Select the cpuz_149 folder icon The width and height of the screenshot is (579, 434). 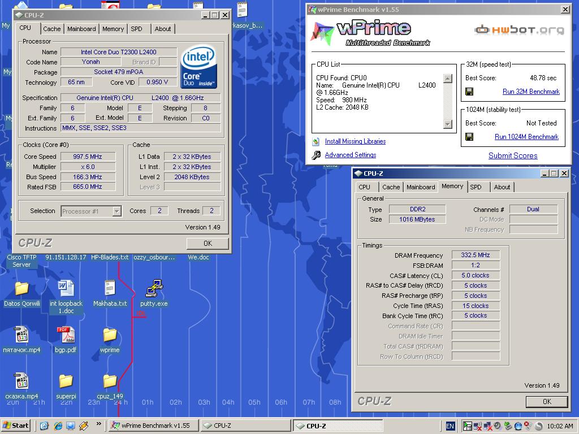[x=110, y=381]
